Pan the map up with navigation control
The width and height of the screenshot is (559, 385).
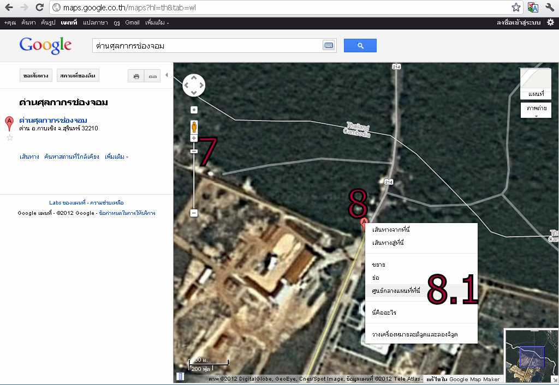194,77
